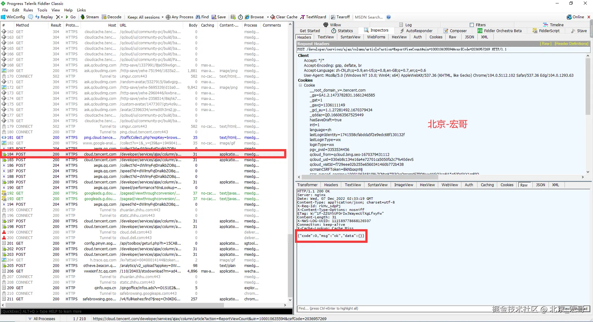
Task: Open the Statistics tab
Action: click(x=342, y=31)
